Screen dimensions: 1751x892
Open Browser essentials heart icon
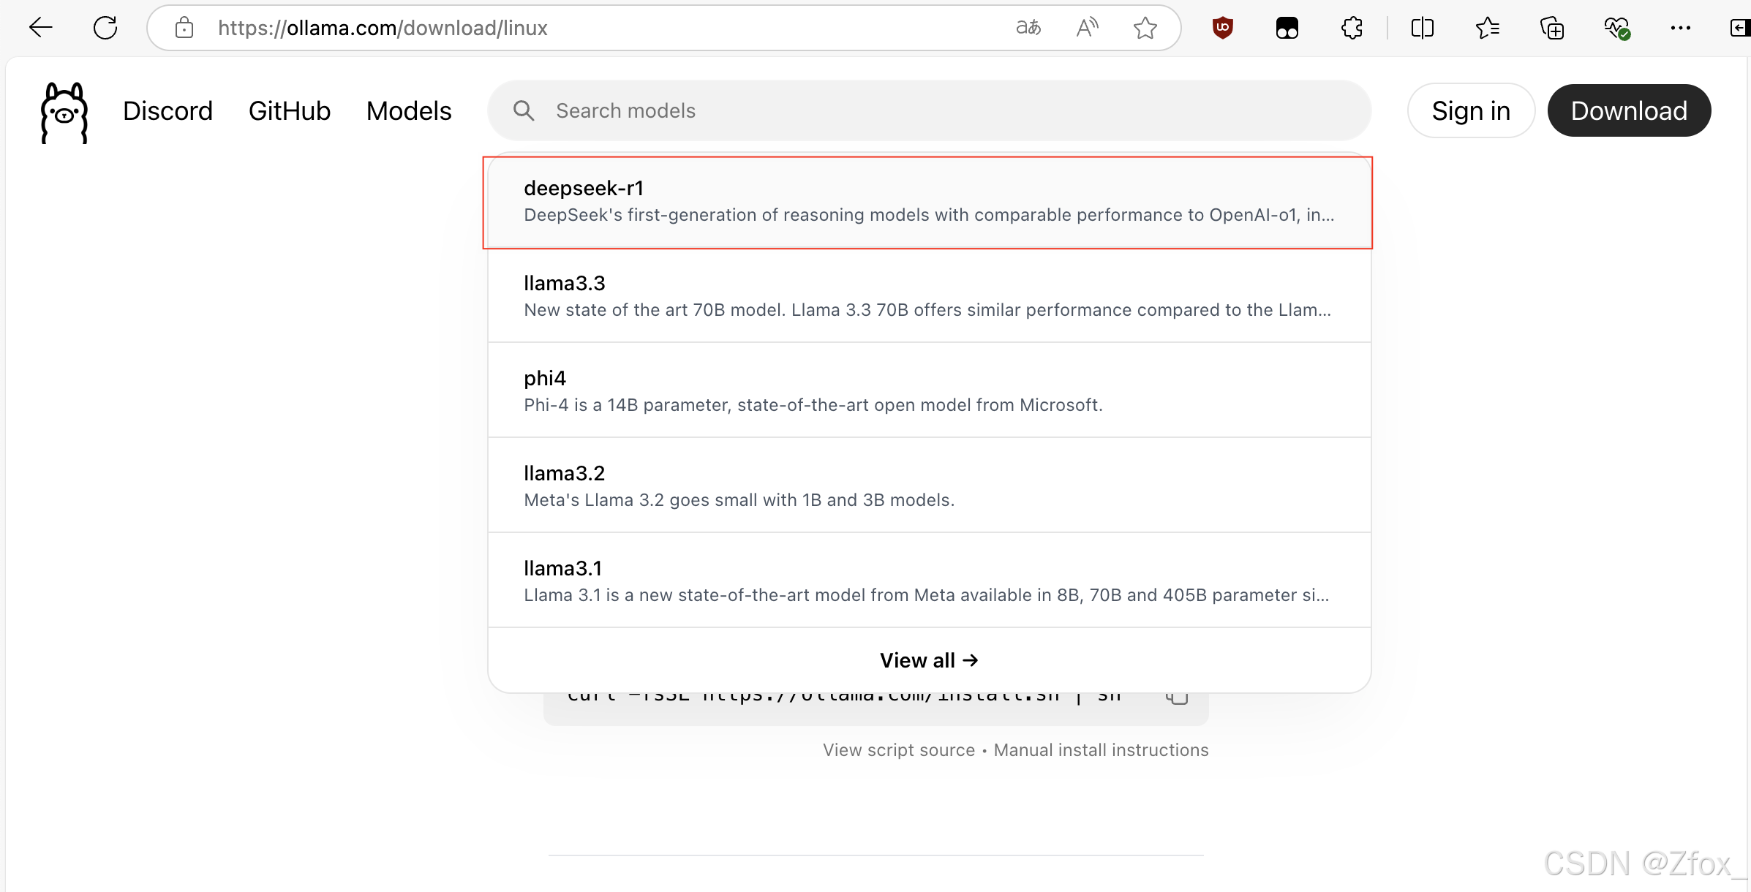(x=1616, y=29)
